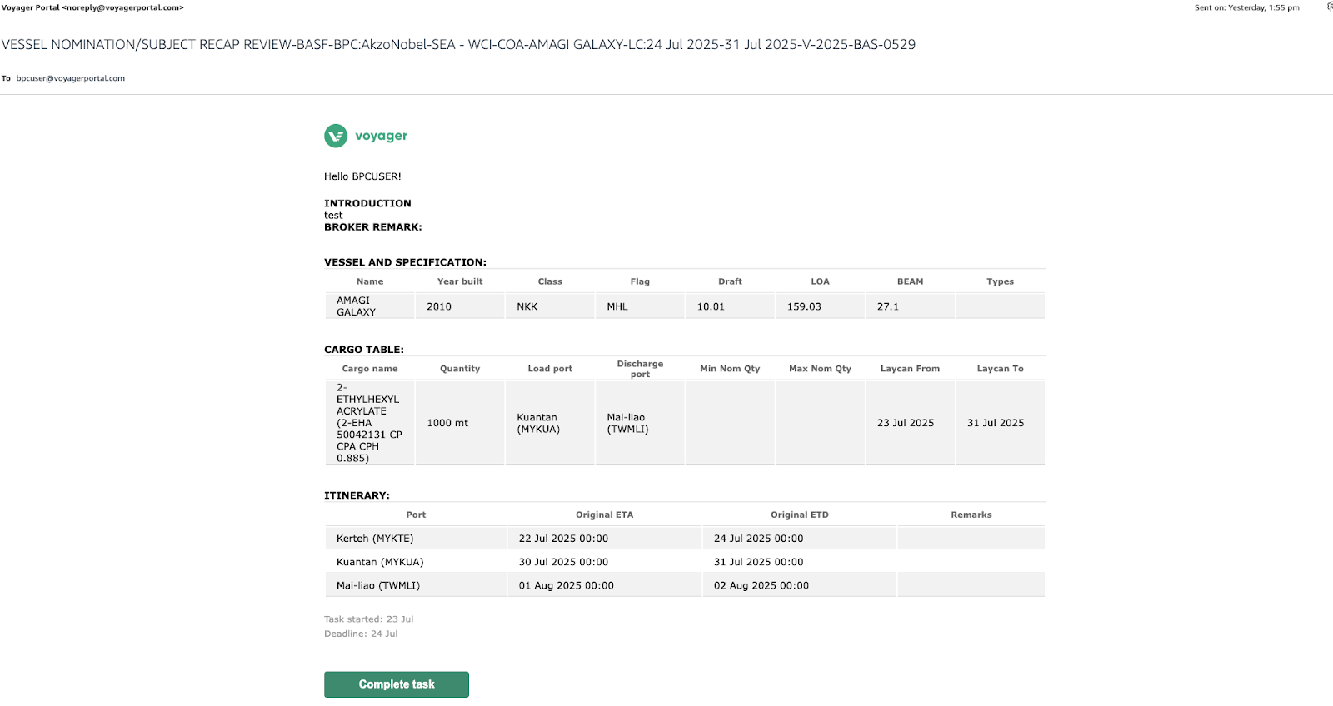The height and width of the screenshot is (706, 1333).
Task: Click the Hello BPCUSER! greeting
Action: [362, 176]
